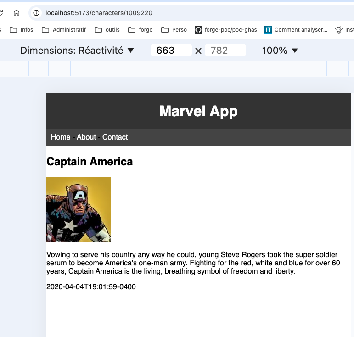The width and height of the screenshot is (354, 337).
Task: Open the About page link
Action: coord(86,137)
